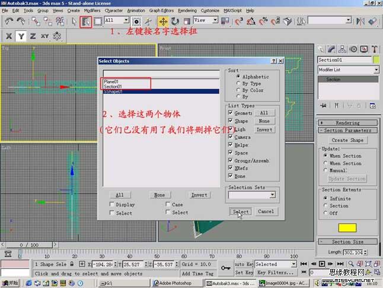
Task: Click Select button in Select Objects dialog
Action: click(241, 211)
